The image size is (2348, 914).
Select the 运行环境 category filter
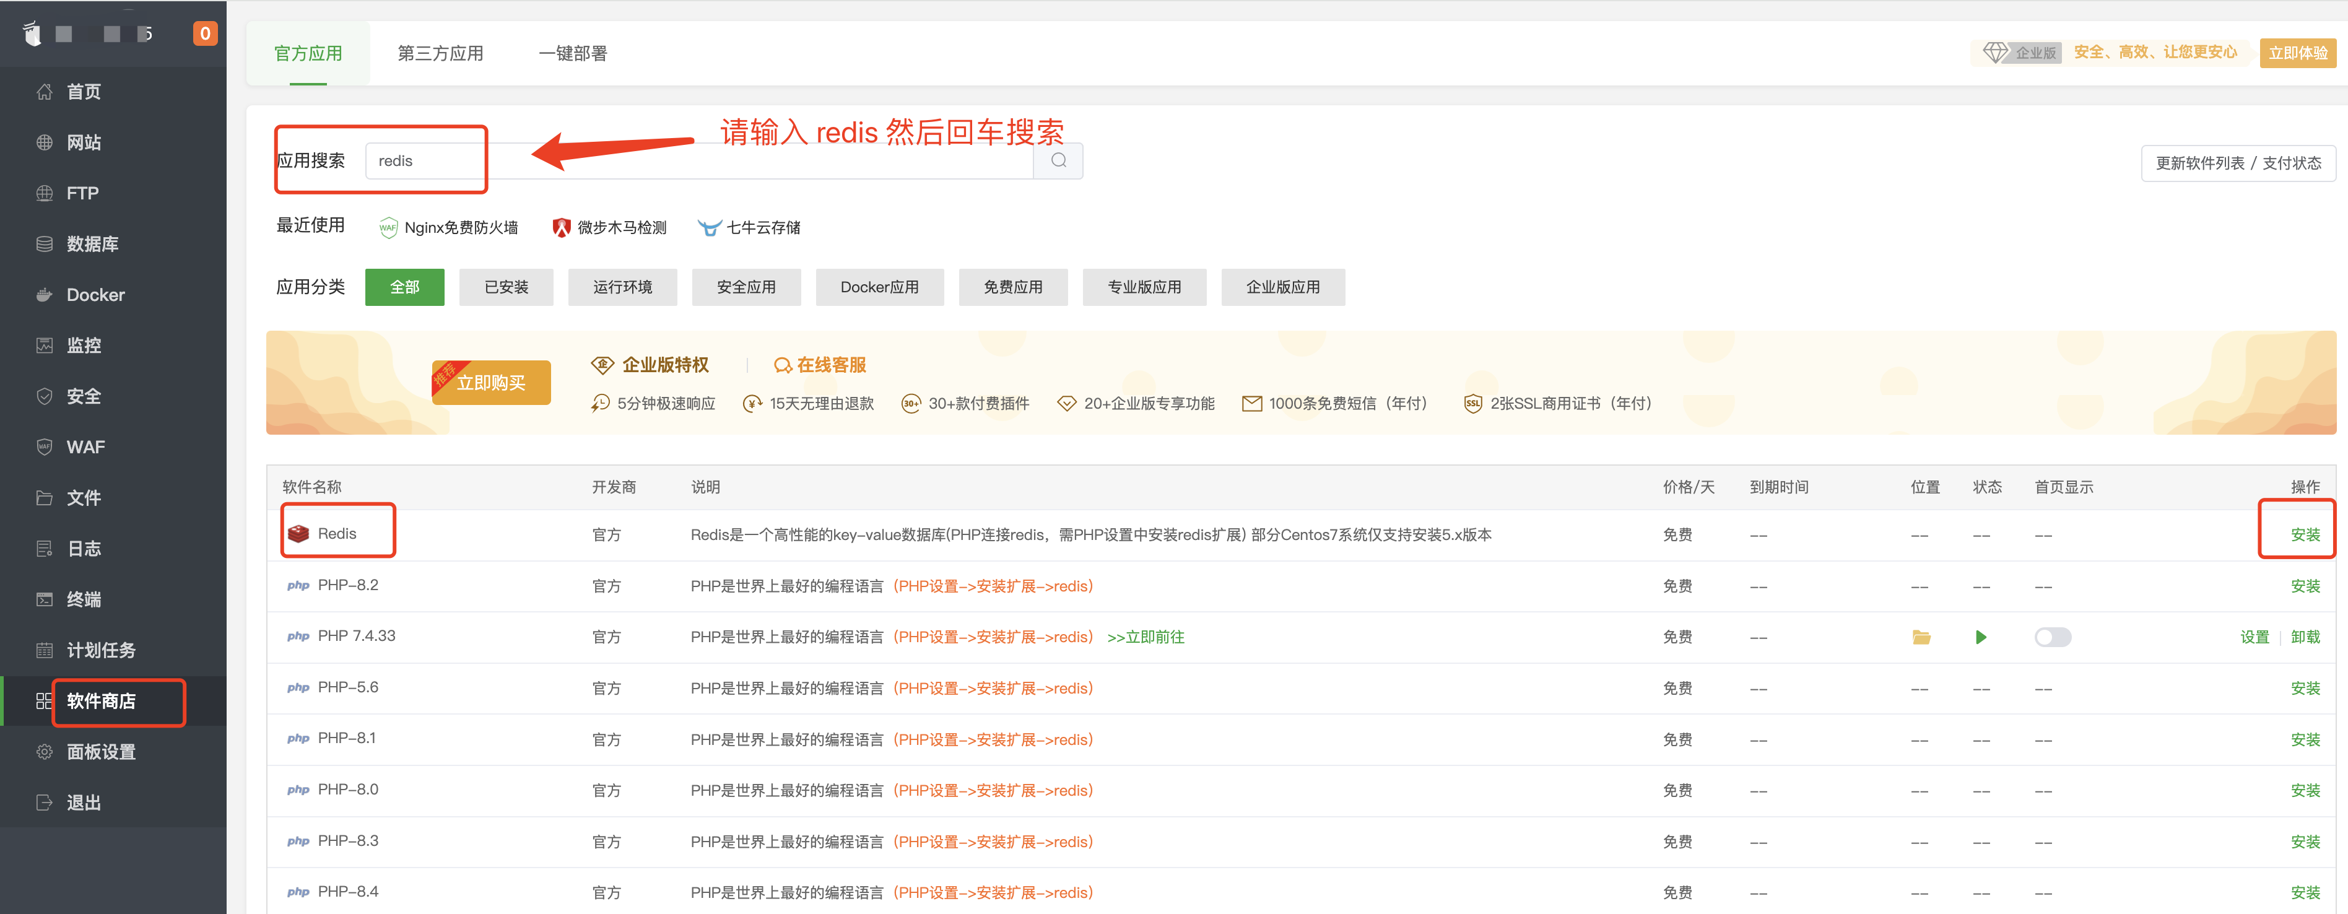[x=622, y=287]
